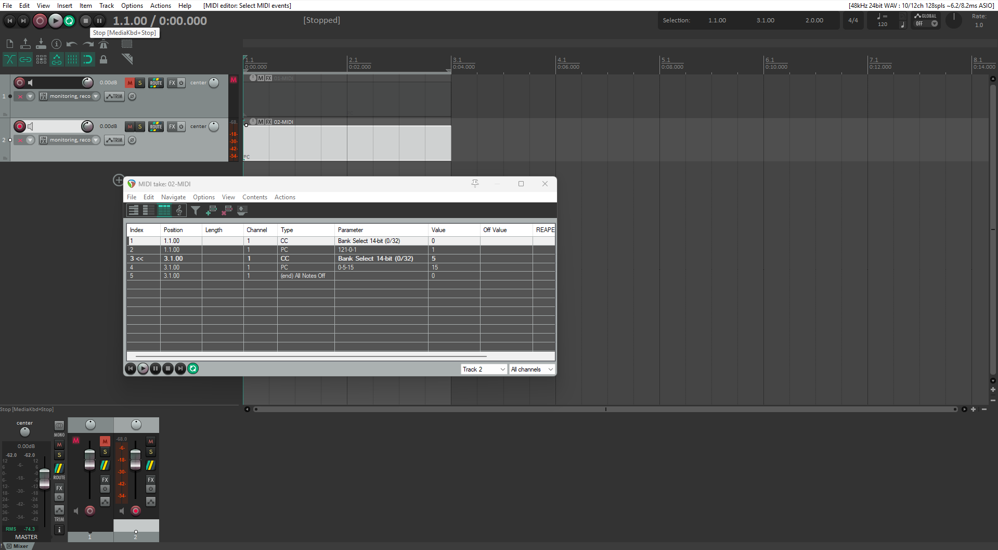Click the lock icon in main toolbar
Screen dimensions: 998x550
(103, 59)
